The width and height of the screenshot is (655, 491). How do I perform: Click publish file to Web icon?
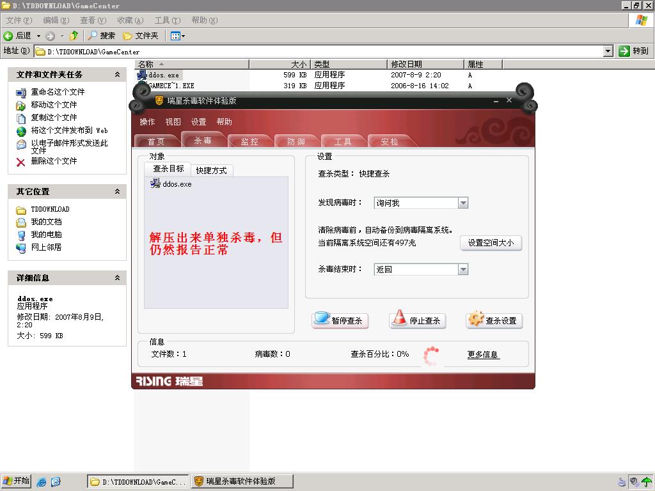(x=21, y=131)
